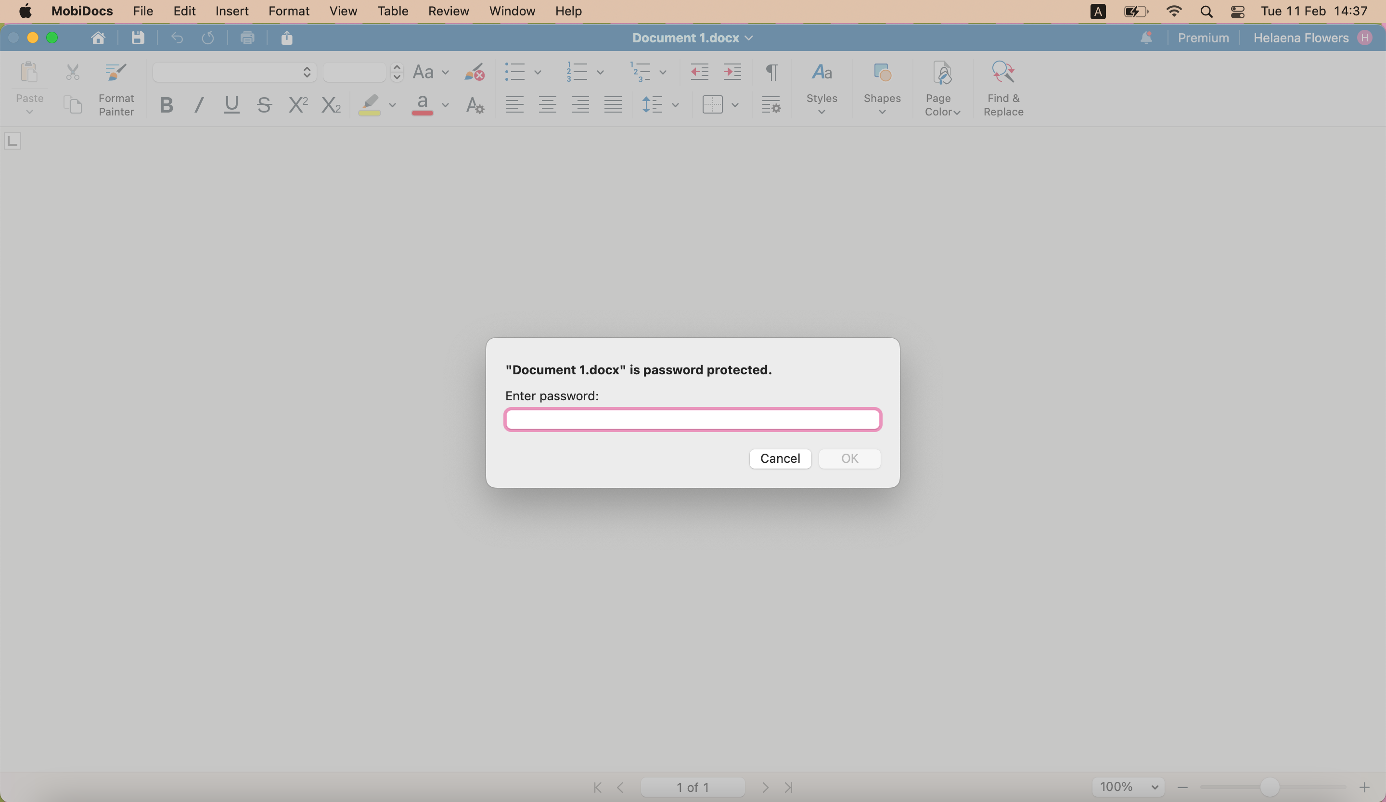Click the Undo arrow icon
The height and width of the screenshot is (802, 1386).
tap(177, 38)
